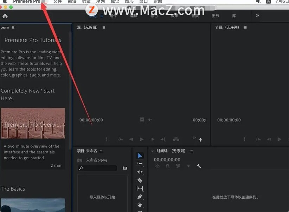Open the 标记 menu

click(115, 2)
